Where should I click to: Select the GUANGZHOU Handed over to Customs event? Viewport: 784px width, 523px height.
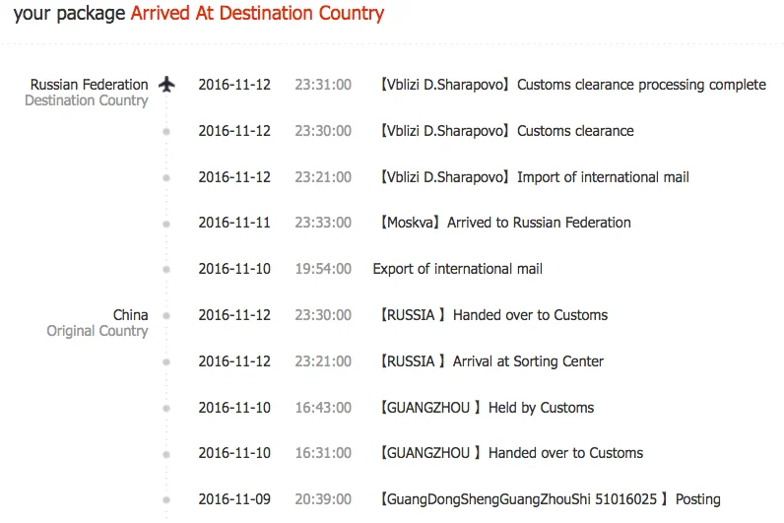coord(510,453)
